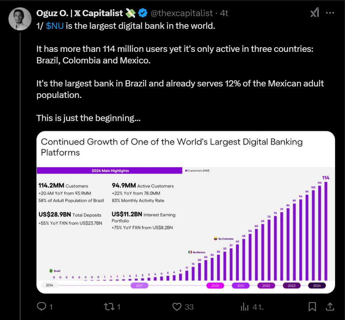Open Oguz O. profile avatar

[20, 18]
